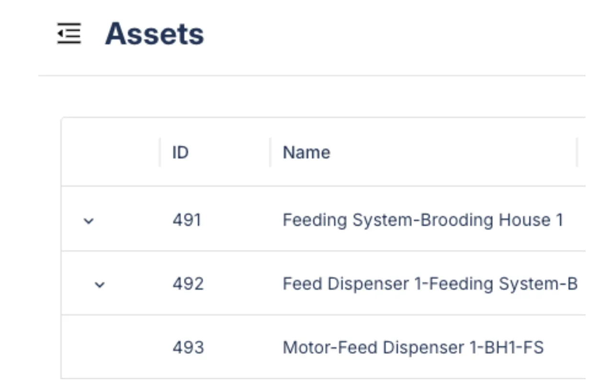Select the ID cell showing 491
The image size is (613, 383).
coord(187,220)
